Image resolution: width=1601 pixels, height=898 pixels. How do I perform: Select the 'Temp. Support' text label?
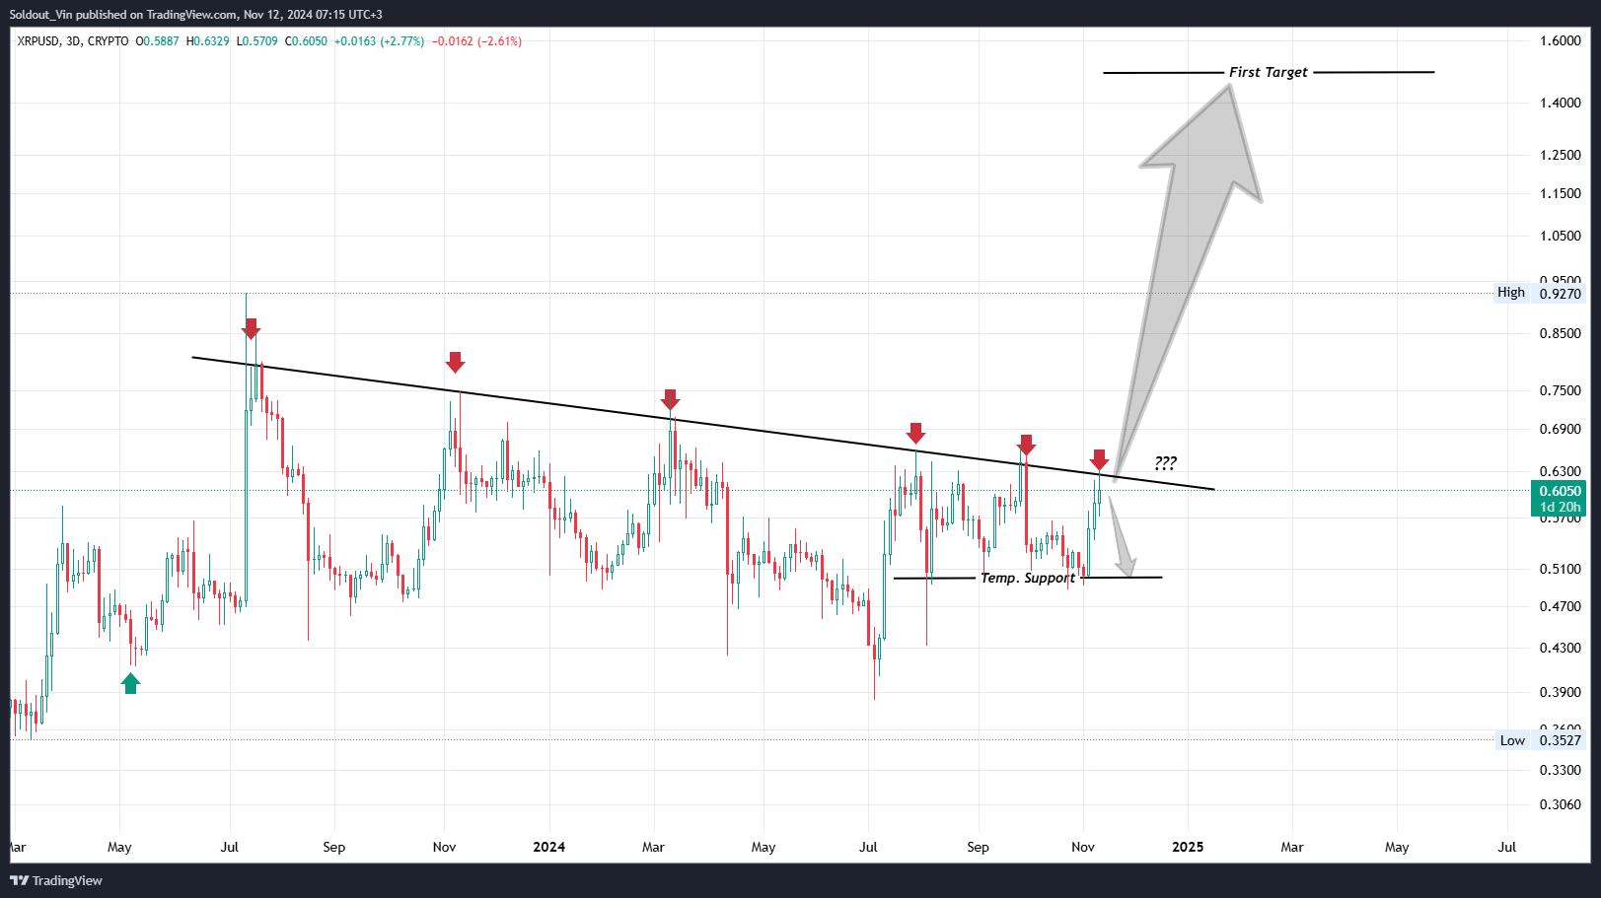1028,578
